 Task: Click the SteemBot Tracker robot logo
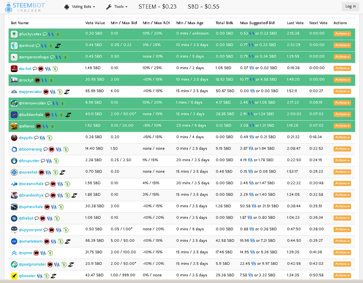[x=9, y=7]
